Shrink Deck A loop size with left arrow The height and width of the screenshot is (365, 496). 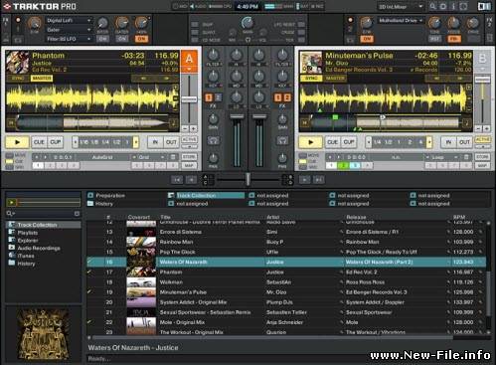[76, 142]
